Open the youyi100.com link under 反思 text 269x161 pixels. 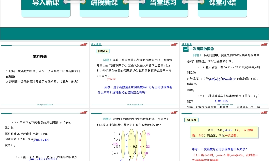pos(135,105)
